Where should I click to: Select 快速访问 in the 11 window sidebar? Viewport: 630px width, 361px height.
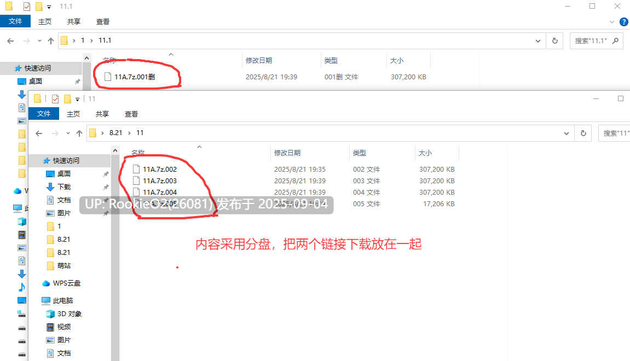(66, 161)
